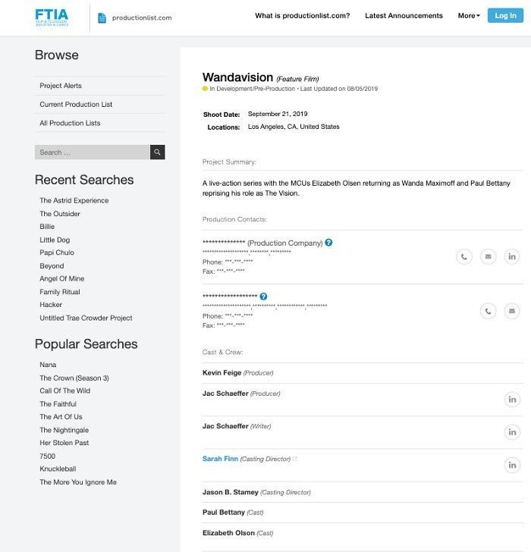Open Current Production List

pos(76,105)
